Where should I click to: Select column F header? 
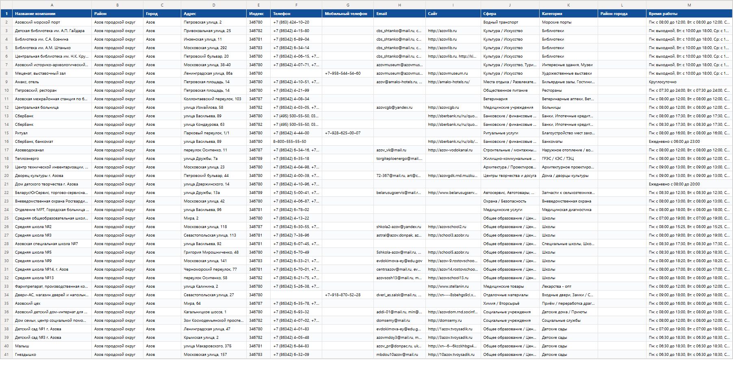[x=296, y=5]
